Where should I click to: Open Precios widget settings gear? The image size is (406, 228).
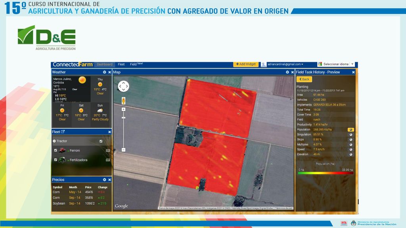[x=105, y=180]
